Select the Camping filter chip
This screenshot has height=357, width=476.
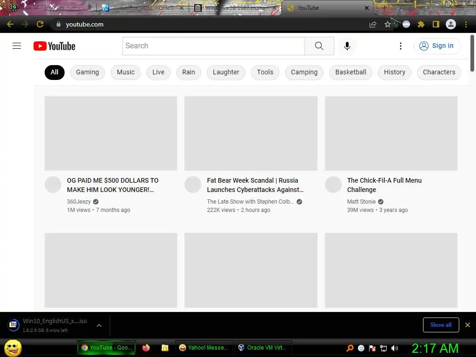click(x=304, y=72)
